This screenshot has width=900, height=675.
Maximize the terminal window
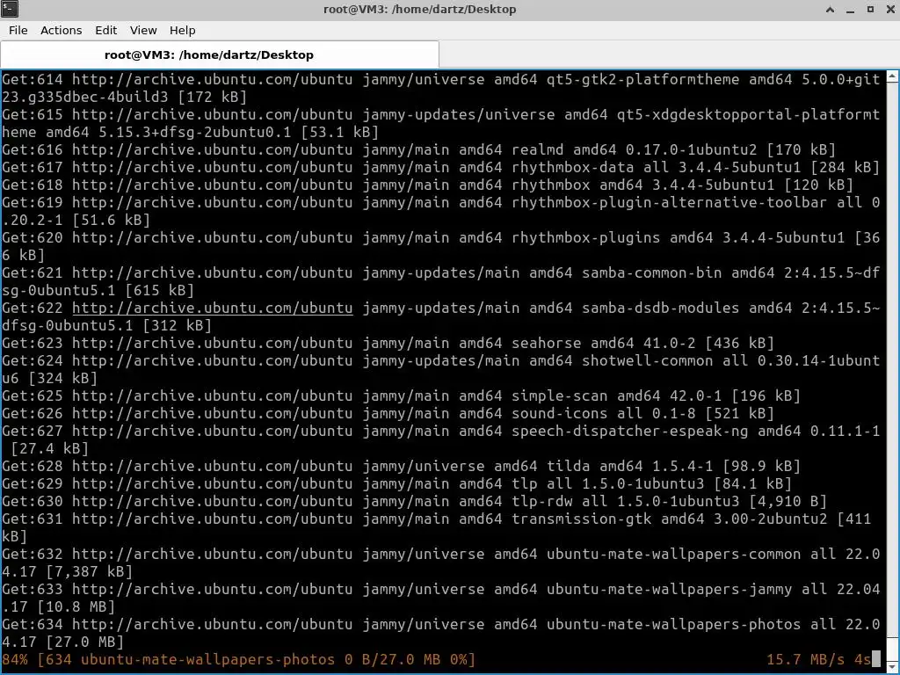870,10
